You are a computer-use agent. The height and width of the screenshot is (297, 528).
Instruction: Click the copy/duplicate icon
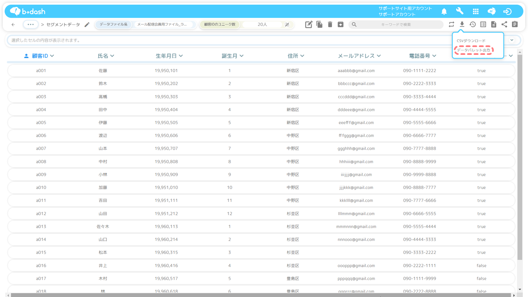(319, 25)
